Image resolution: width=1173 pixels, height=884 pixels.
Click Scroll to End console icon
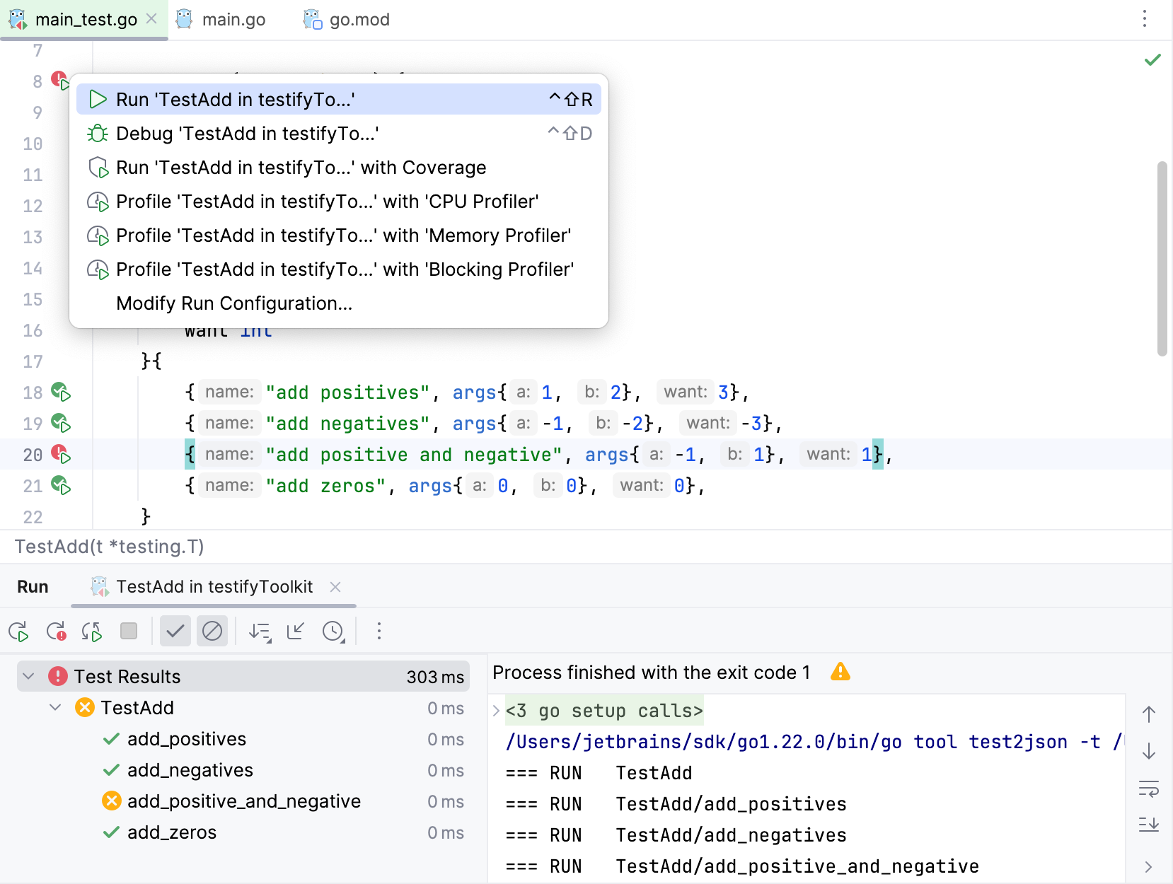pyautogui.click(x=1148, y=824)
